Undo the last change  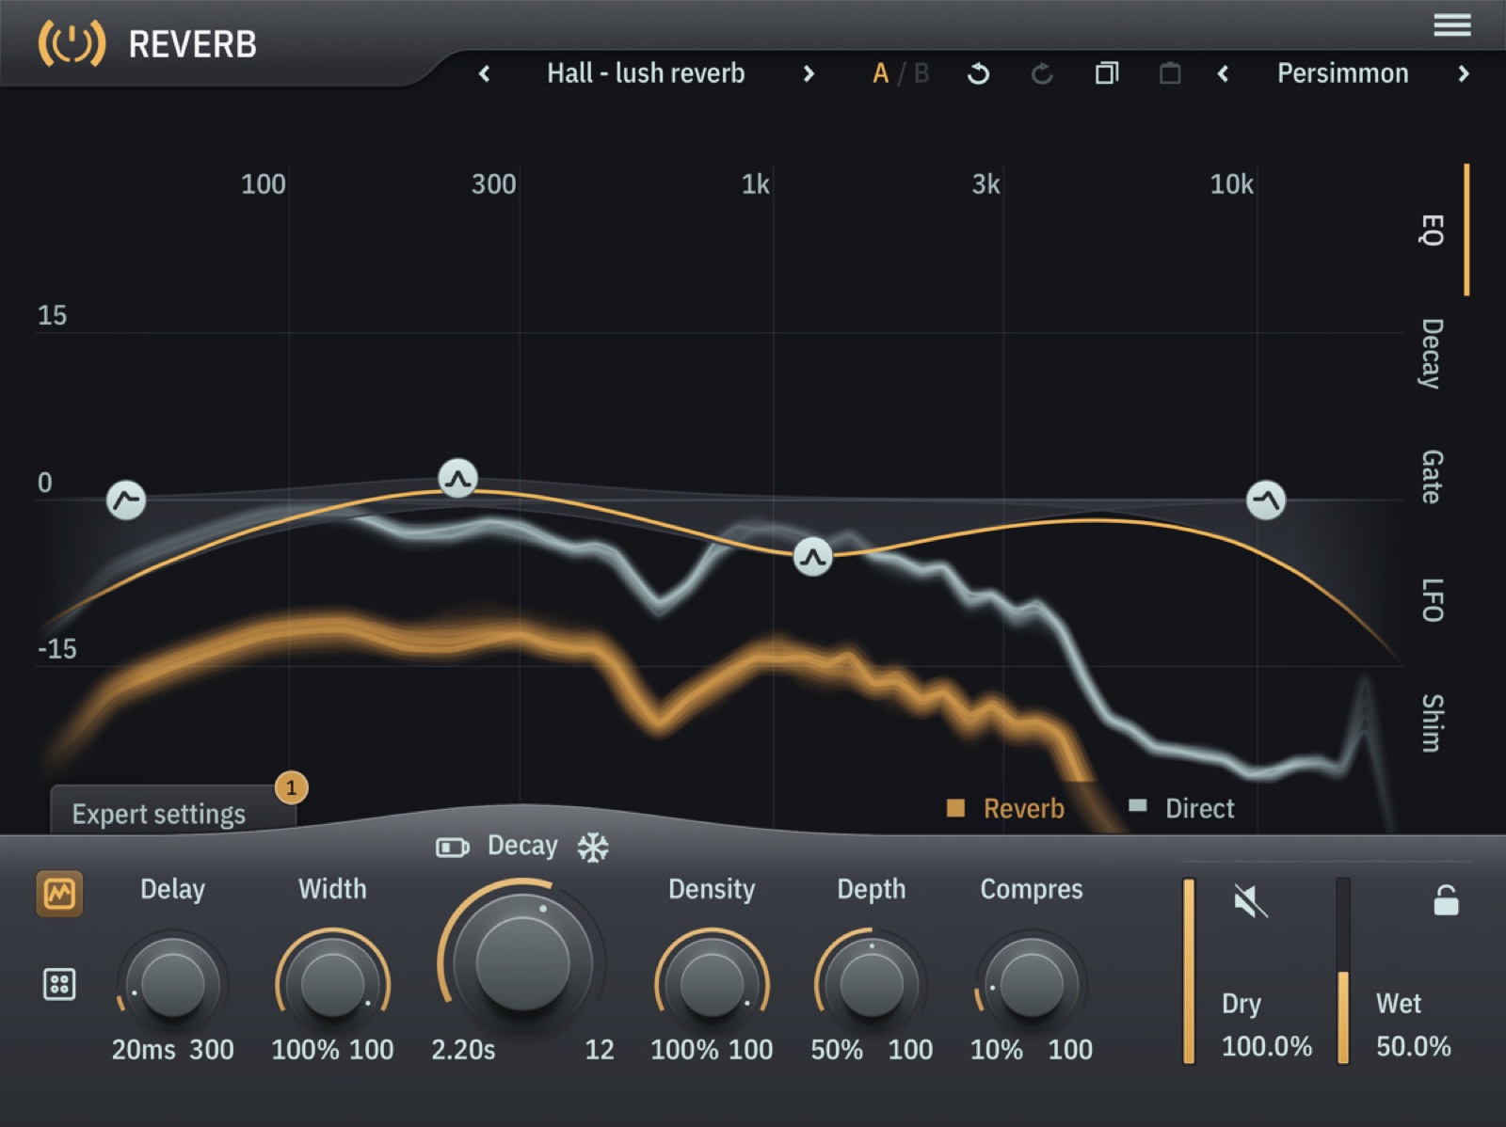point(979,73)
